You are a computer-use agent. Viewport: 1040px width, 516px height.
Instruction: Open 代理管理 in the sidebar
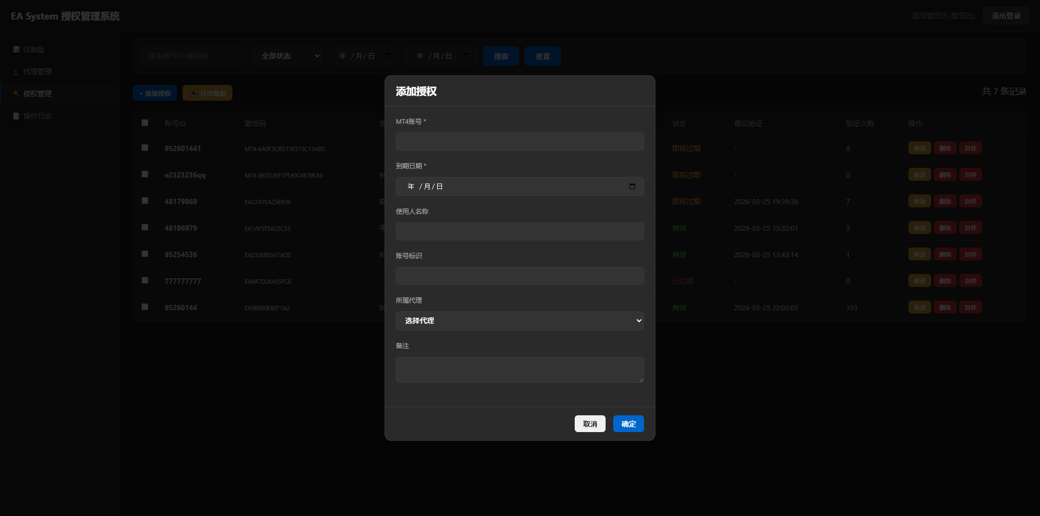coord(60,72)
